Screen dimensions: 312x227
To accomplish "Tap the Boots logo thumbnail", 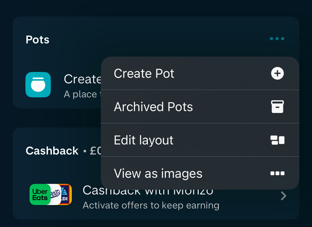I will 56,194.
